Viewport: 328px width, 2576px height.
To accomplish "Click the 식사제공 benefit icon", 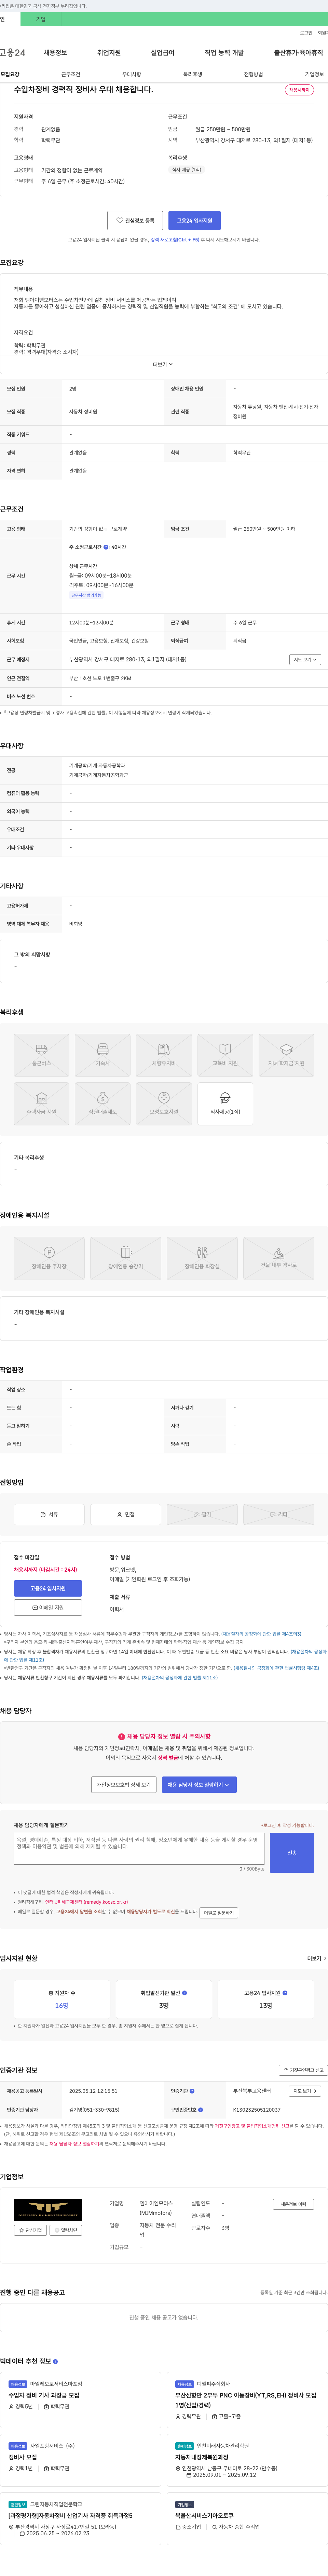I will click(225, 1103).
